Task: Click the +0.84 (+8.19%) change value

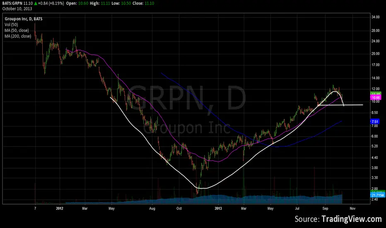Action: pyautogui.click(x=51, y=3)
